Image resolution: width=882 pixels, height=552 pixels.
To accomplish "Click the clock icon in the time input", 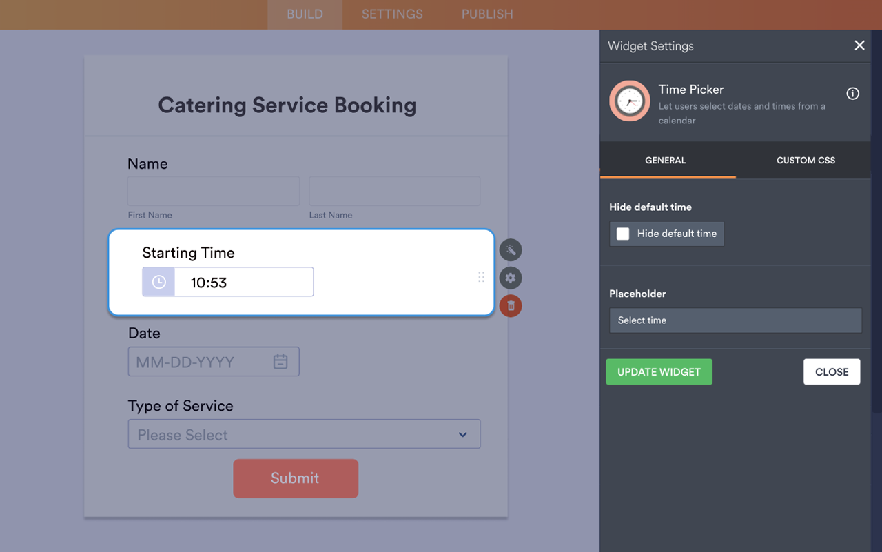I will (158, 281).
